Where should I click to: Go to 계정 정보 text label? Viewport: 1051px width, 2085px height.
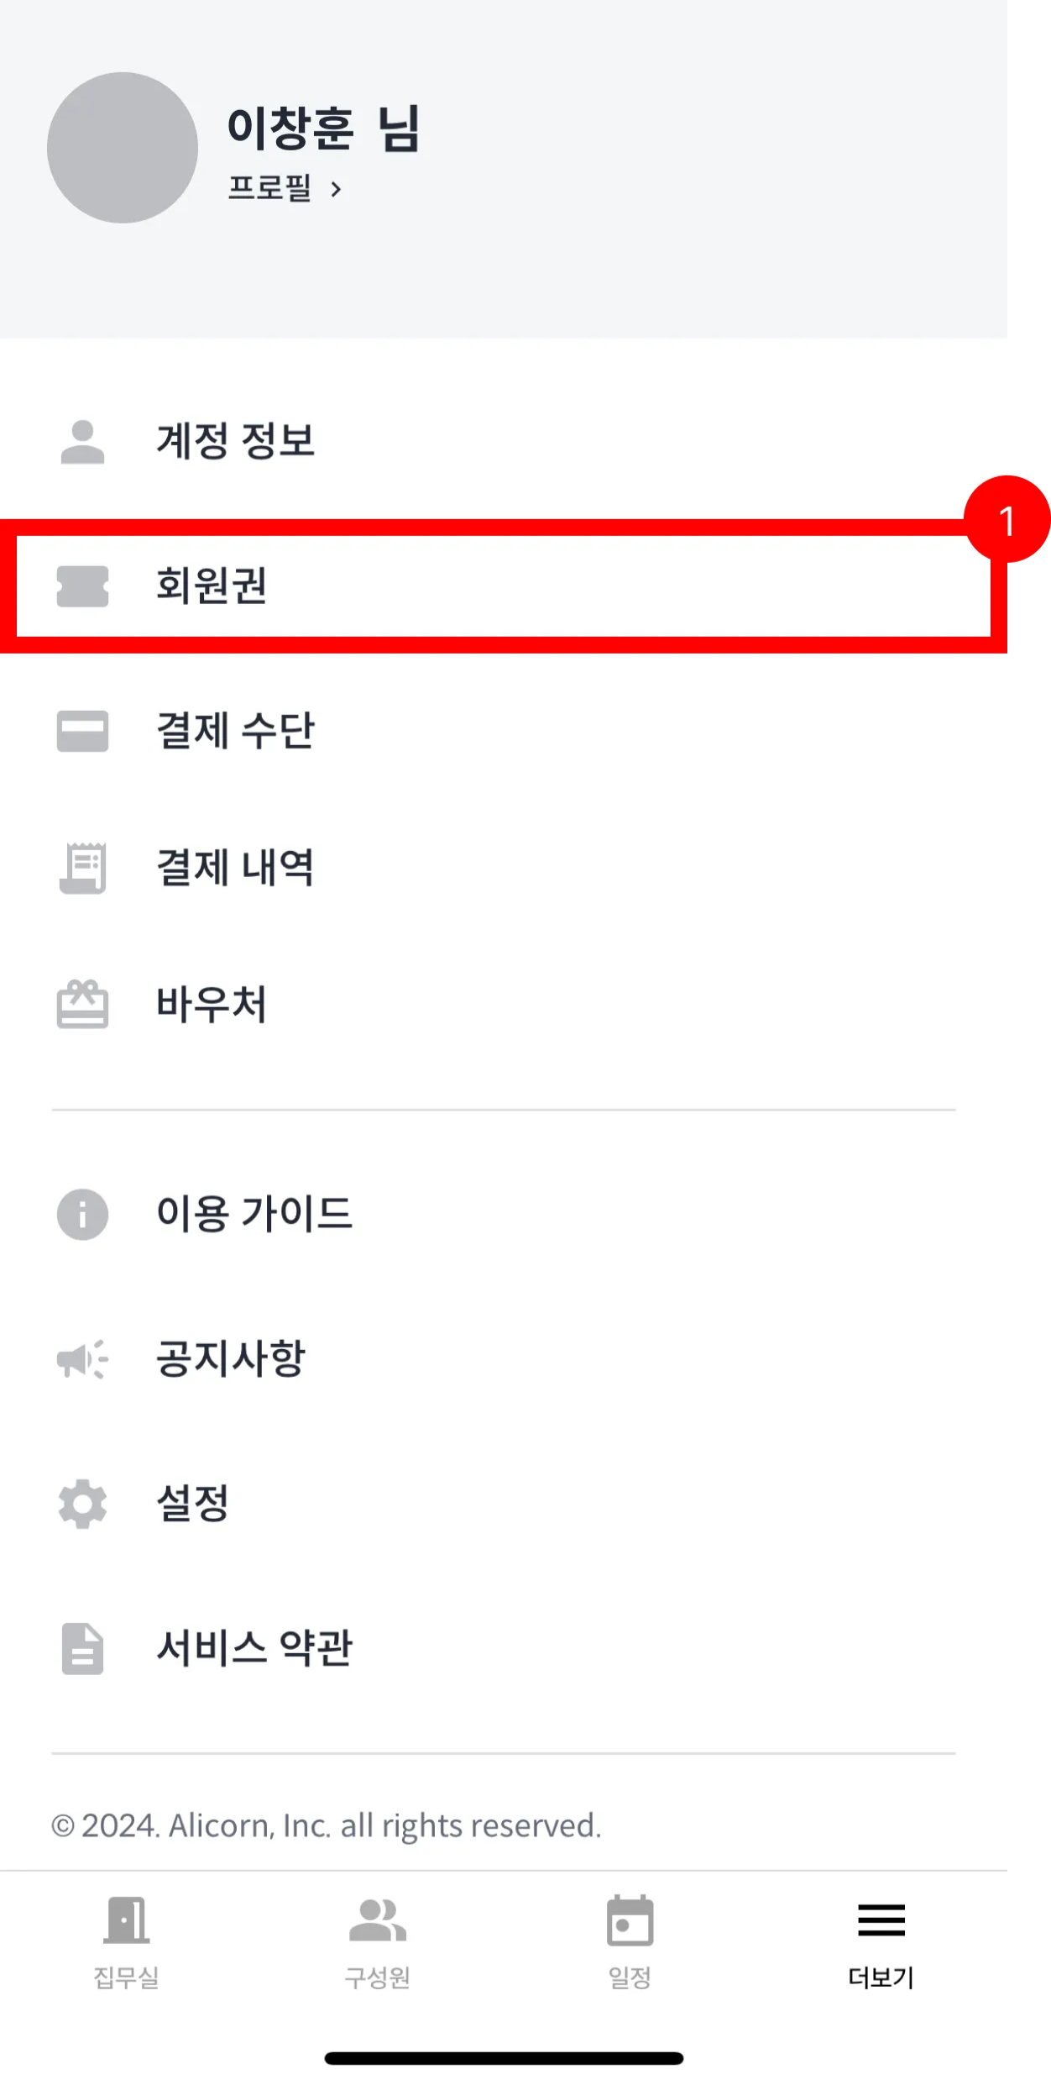(x=235, y=441)
